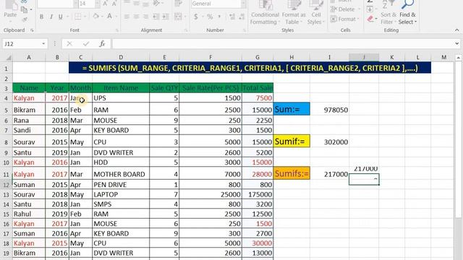Click the SUMIFS syntax banner
This screenshot has height=260, width=463.
click(250, 68)
